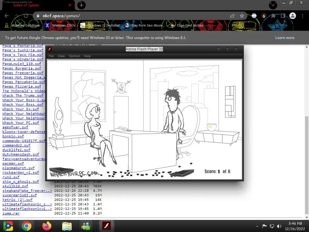Open File Explorer from the taskbar
The height and width of the screenshot is (232, 309).
point(67,226)
